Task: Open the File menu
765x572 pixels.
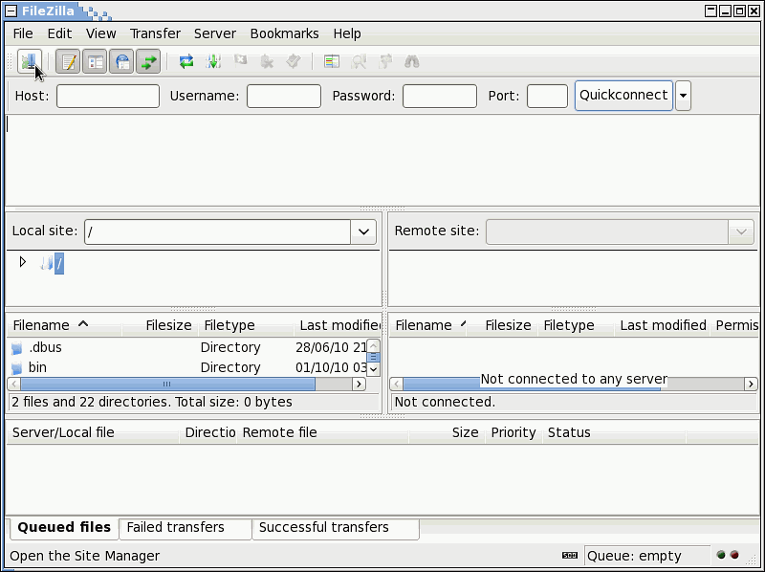Action: pos(23,33)
